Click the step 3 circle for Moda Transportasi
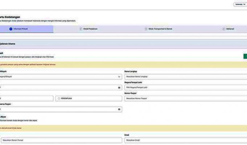Screen dimensions: 247x145 (x=146, y=29)
